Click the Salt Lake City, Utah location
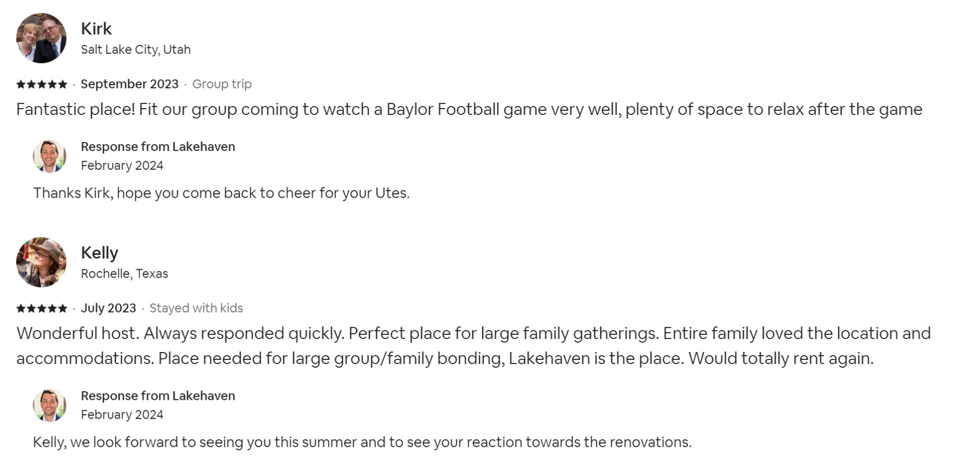The height and width of the screenshot is (468, 954). (x=136, y=49)
